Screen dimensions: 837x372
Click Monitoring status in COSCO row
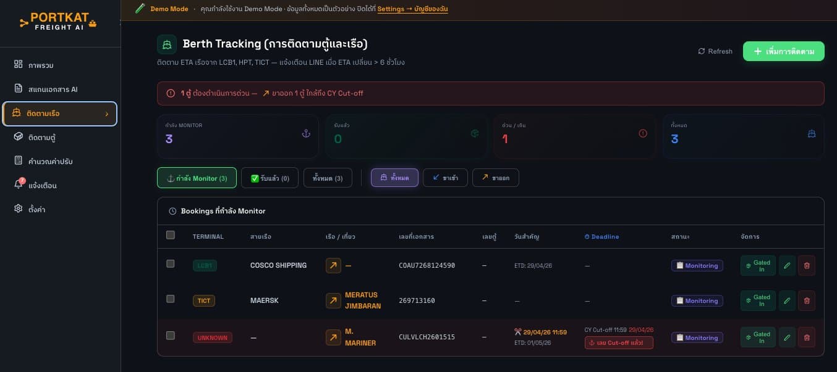pos(697,265)
